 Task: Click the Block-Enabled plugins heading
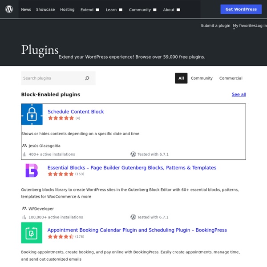click(51, 94)
